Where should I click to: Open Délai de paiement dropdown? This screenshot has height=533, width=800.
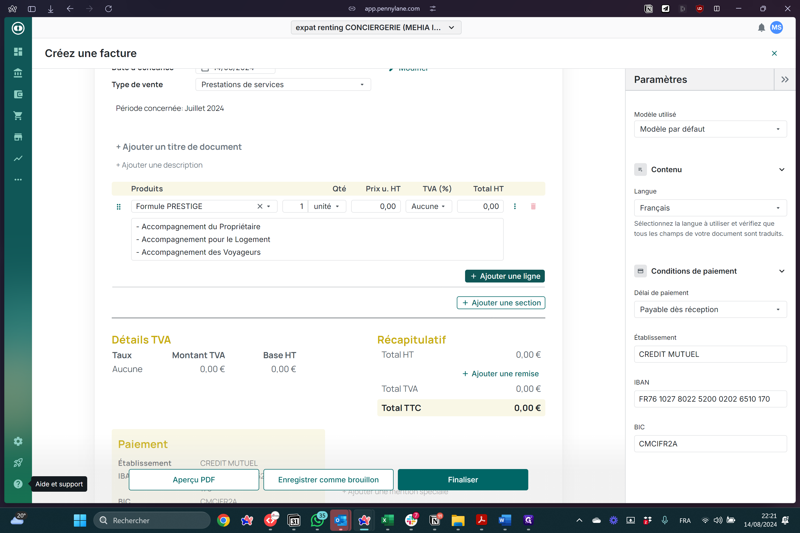point(710,310)
